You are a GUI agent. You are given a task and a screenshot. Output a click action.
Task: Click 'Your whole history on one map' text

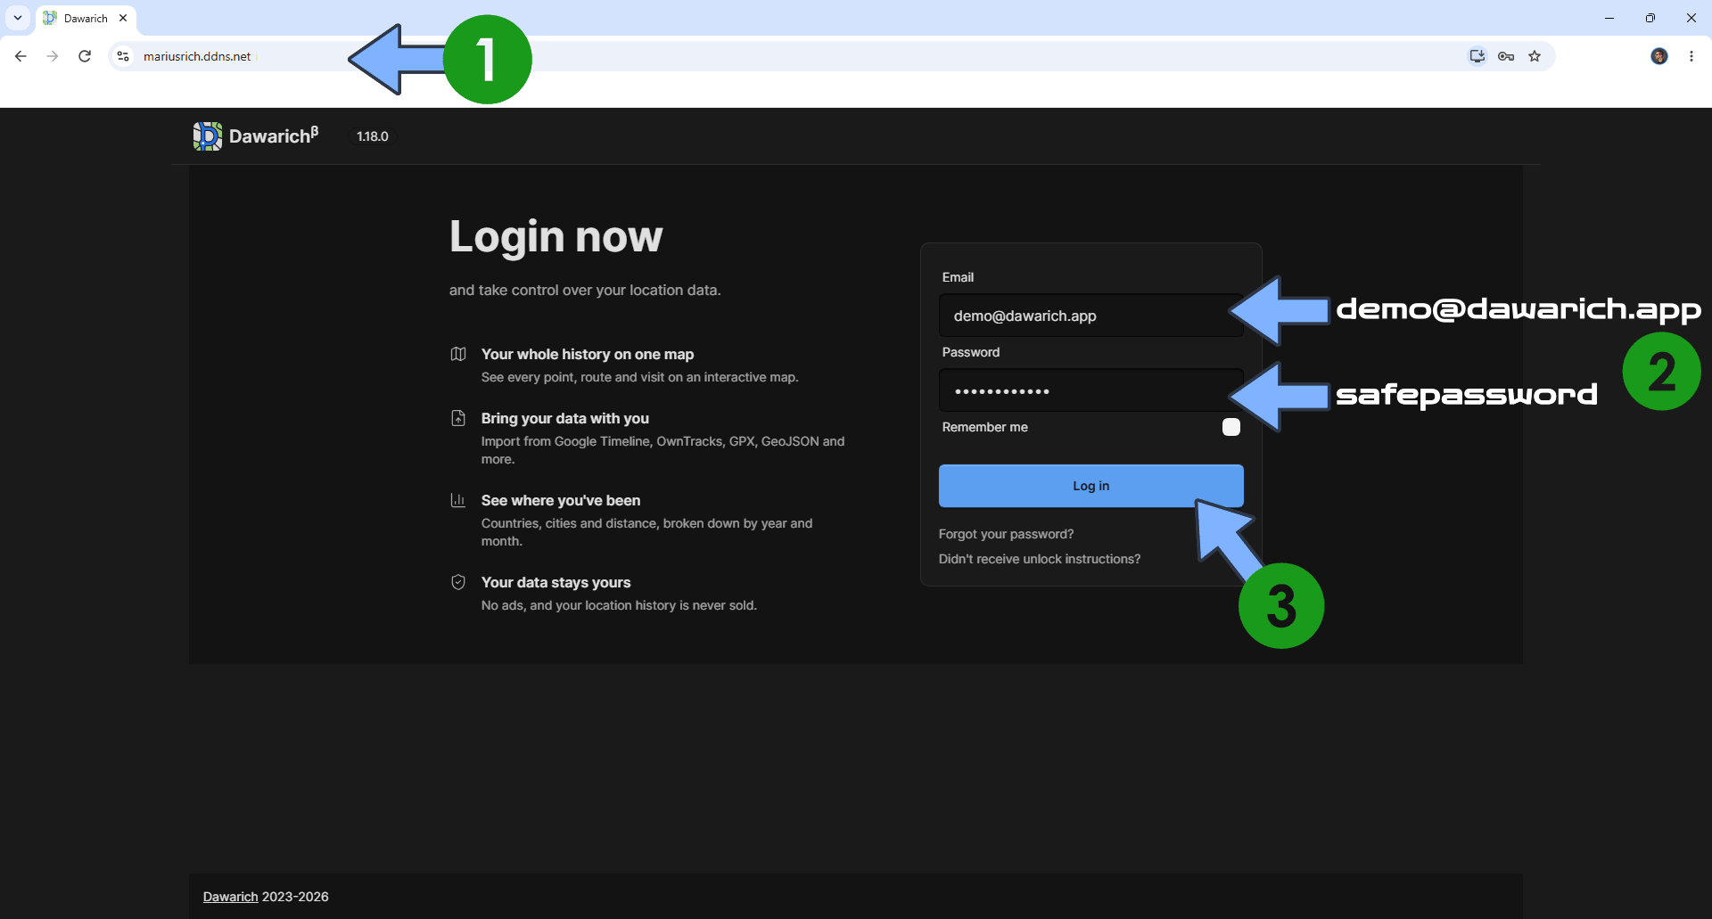[x=588, y=354]
